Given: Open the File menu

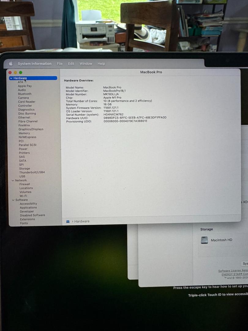Looking at the screenshot, I should click(x=60, y=63).
